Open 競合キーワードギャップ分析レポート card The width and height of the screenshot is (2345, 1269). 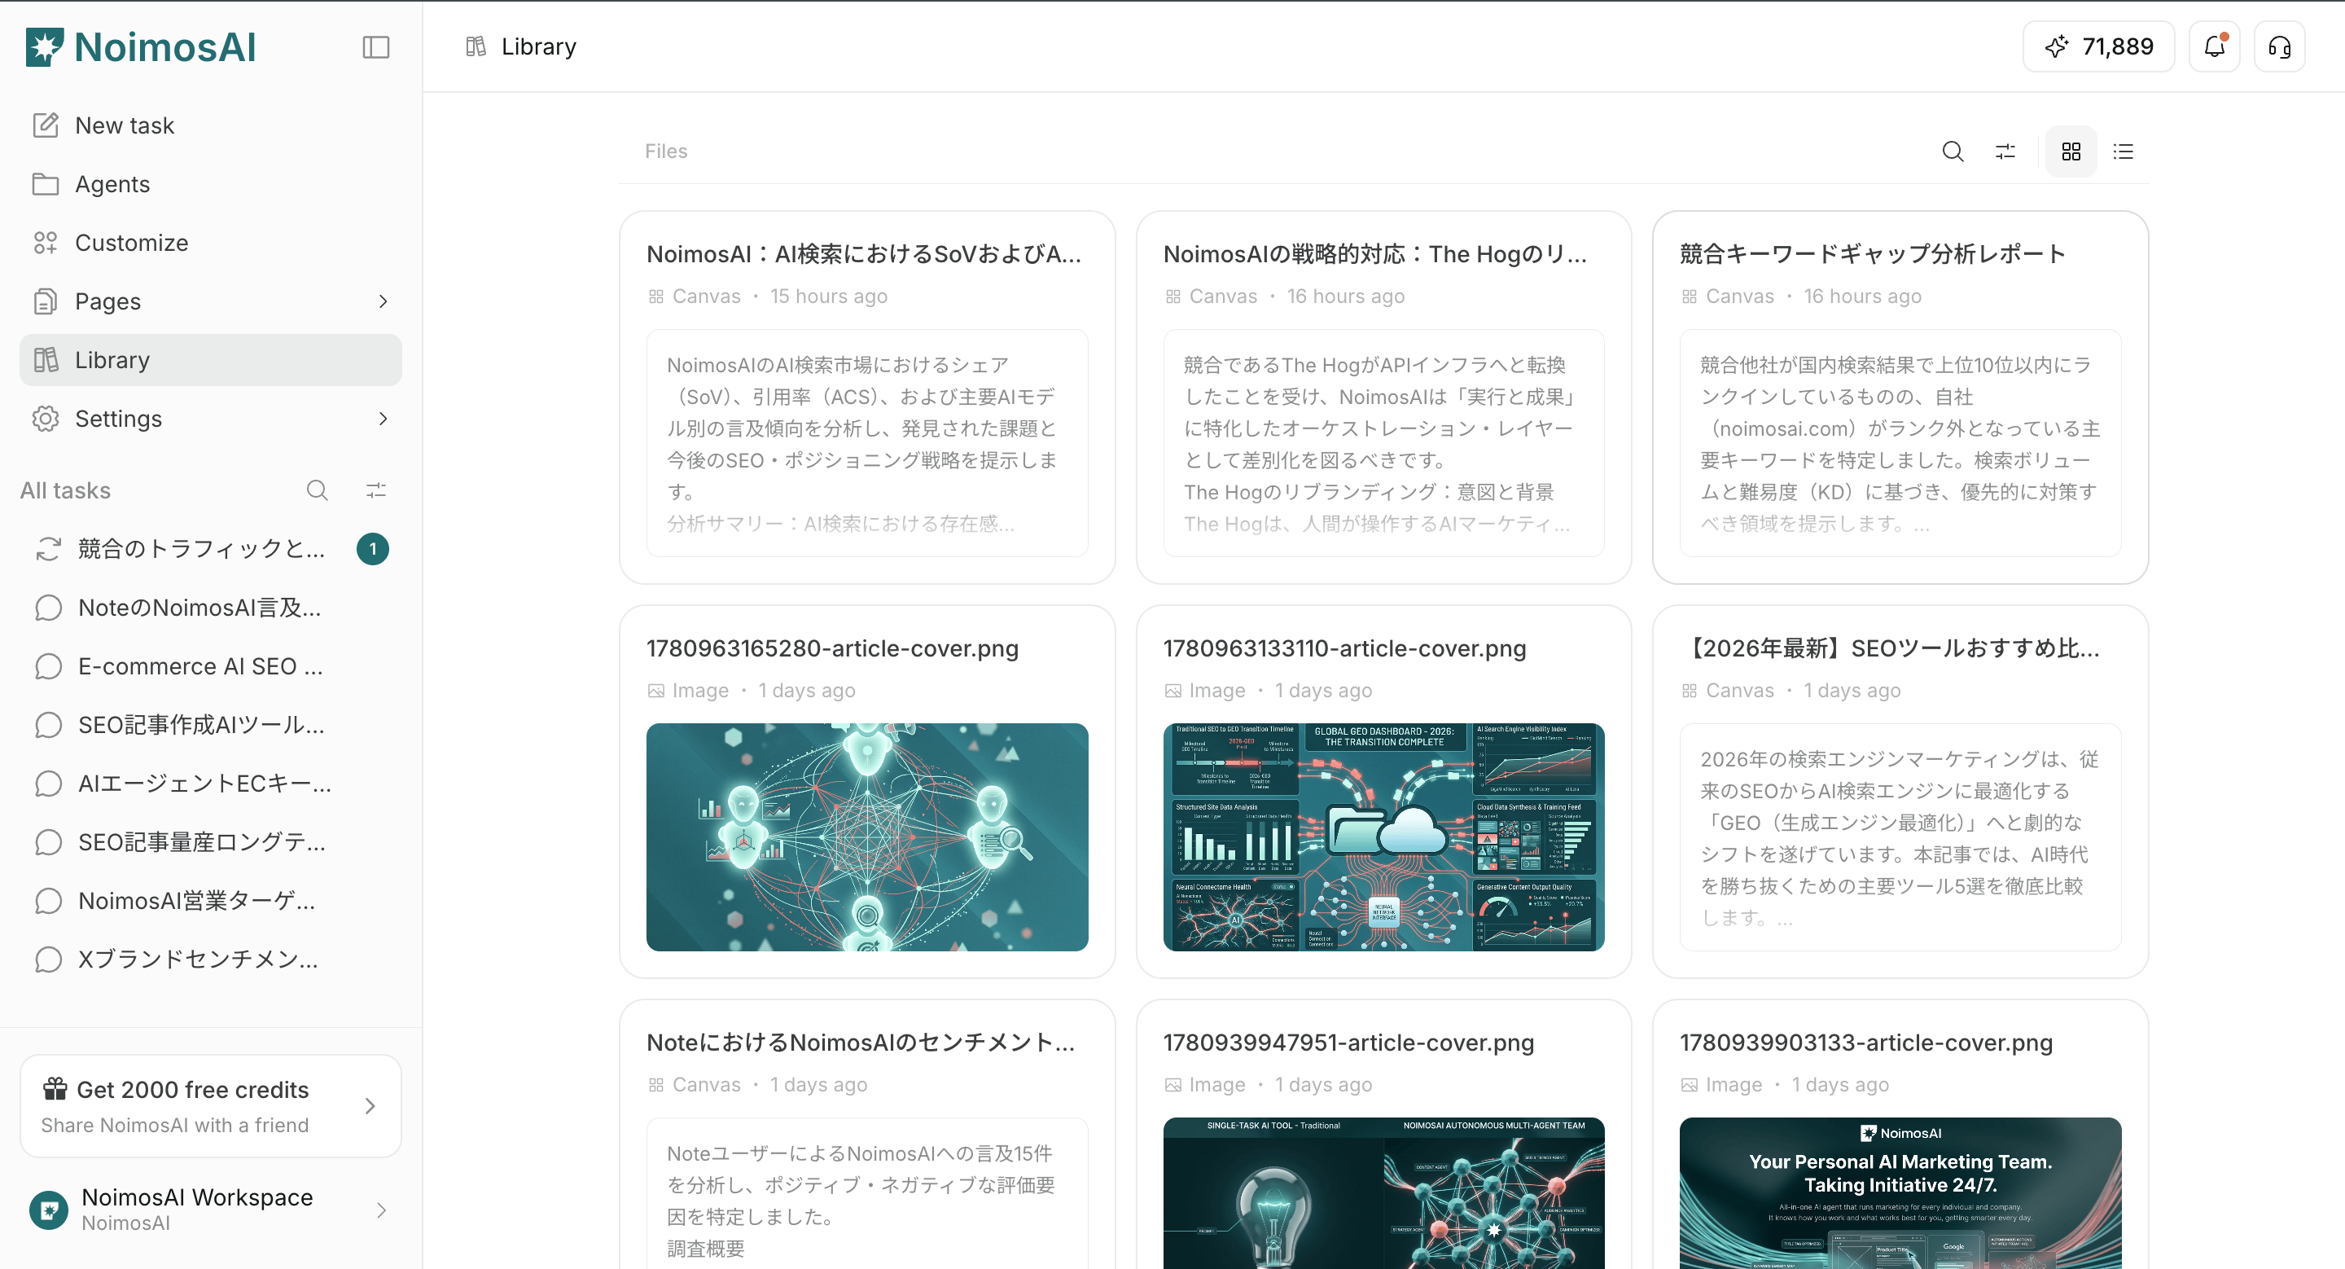tap(1900, 397)
